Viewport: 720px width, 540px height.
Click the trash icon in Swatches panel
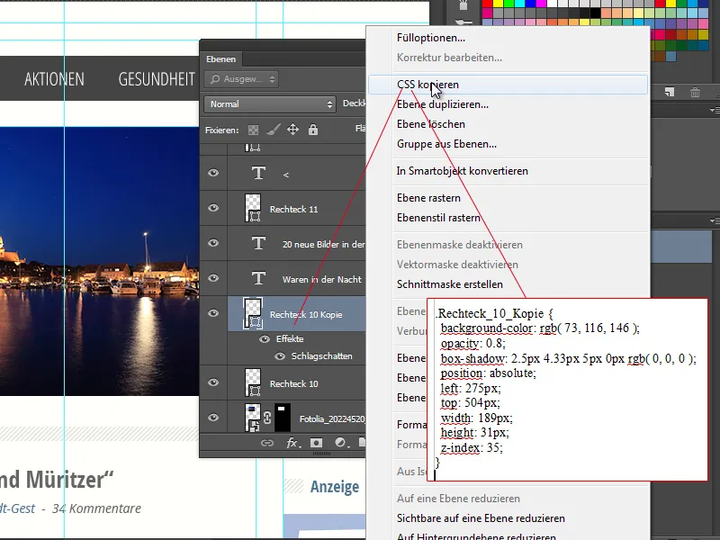click(x=695, y=93)
